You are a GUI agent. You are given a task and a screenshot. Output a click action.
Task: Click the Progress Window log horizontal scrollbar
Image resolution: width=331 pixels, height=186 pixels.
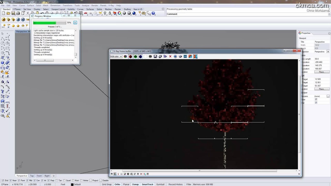[45, 60]
